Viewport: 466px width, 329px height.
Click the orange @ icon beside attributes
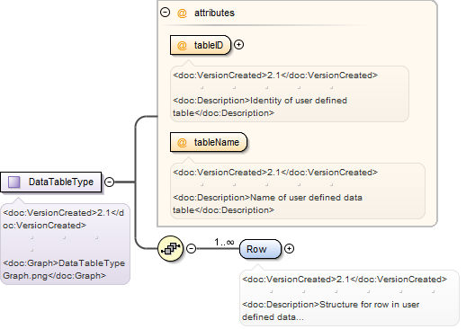pyautogui.click(x=182, y=13)
